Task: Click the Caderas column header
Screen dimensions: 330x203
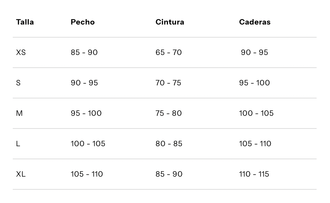Action: [255, 22]
